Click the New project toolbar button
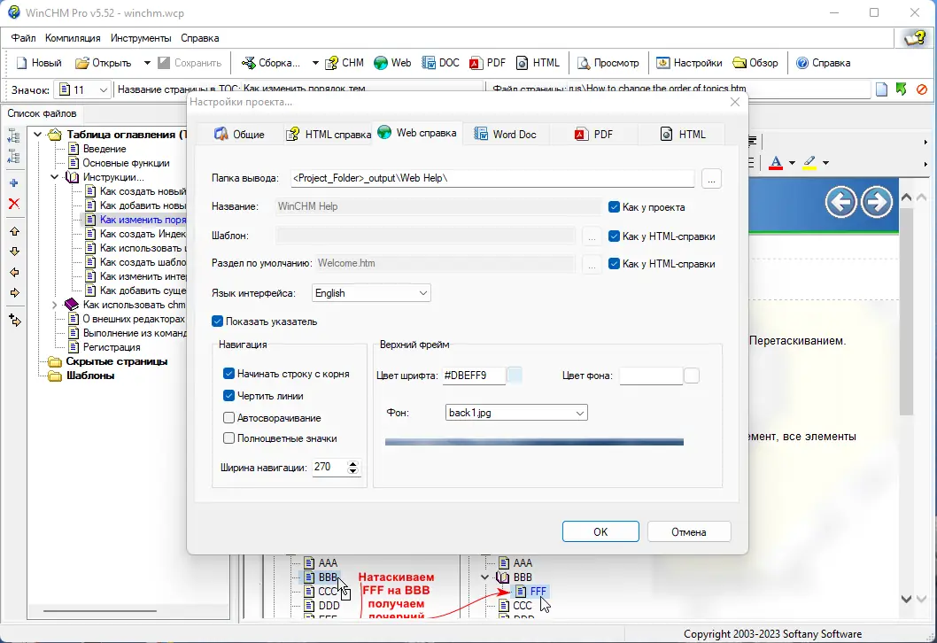 point(39,63)
